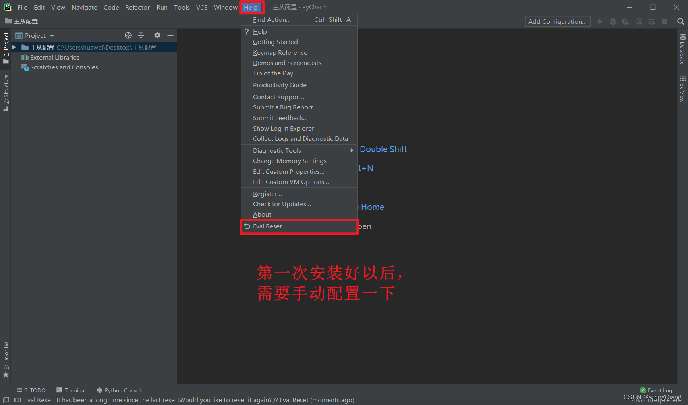
Task: Open the VCS menu
Action: [202, 7]
